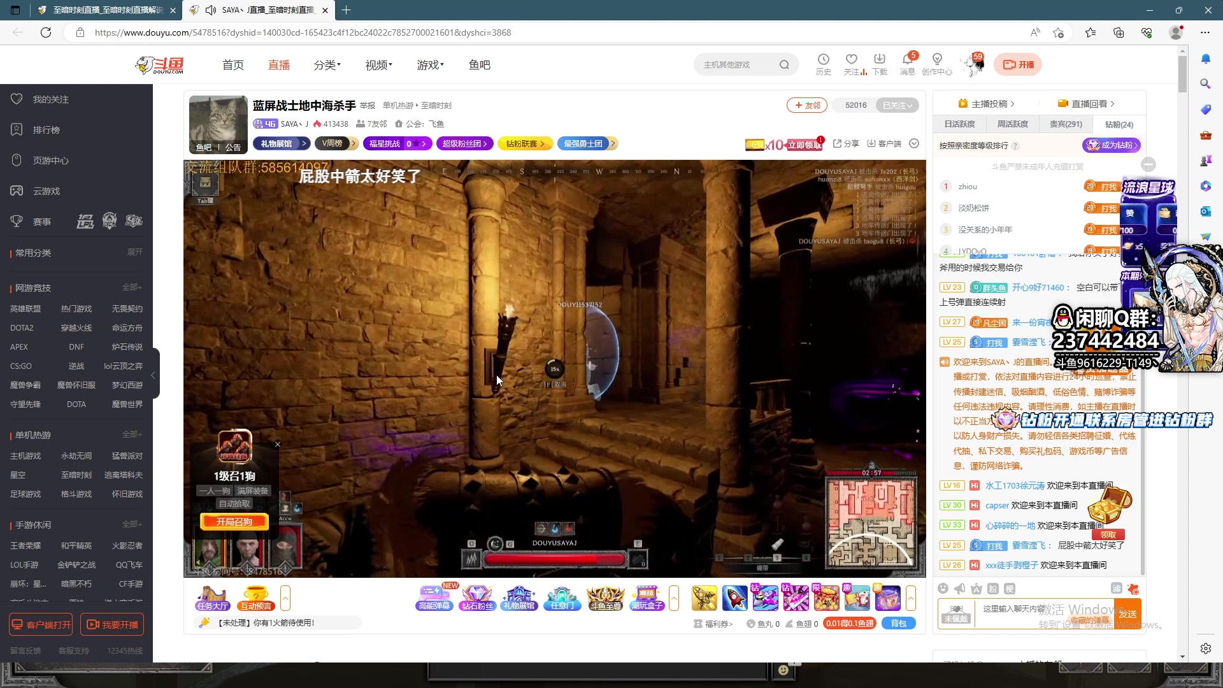Click 开局召狗 button in popup
Image resolution: width=1223 pixels, height=688 pixels.
pos(234,522)
